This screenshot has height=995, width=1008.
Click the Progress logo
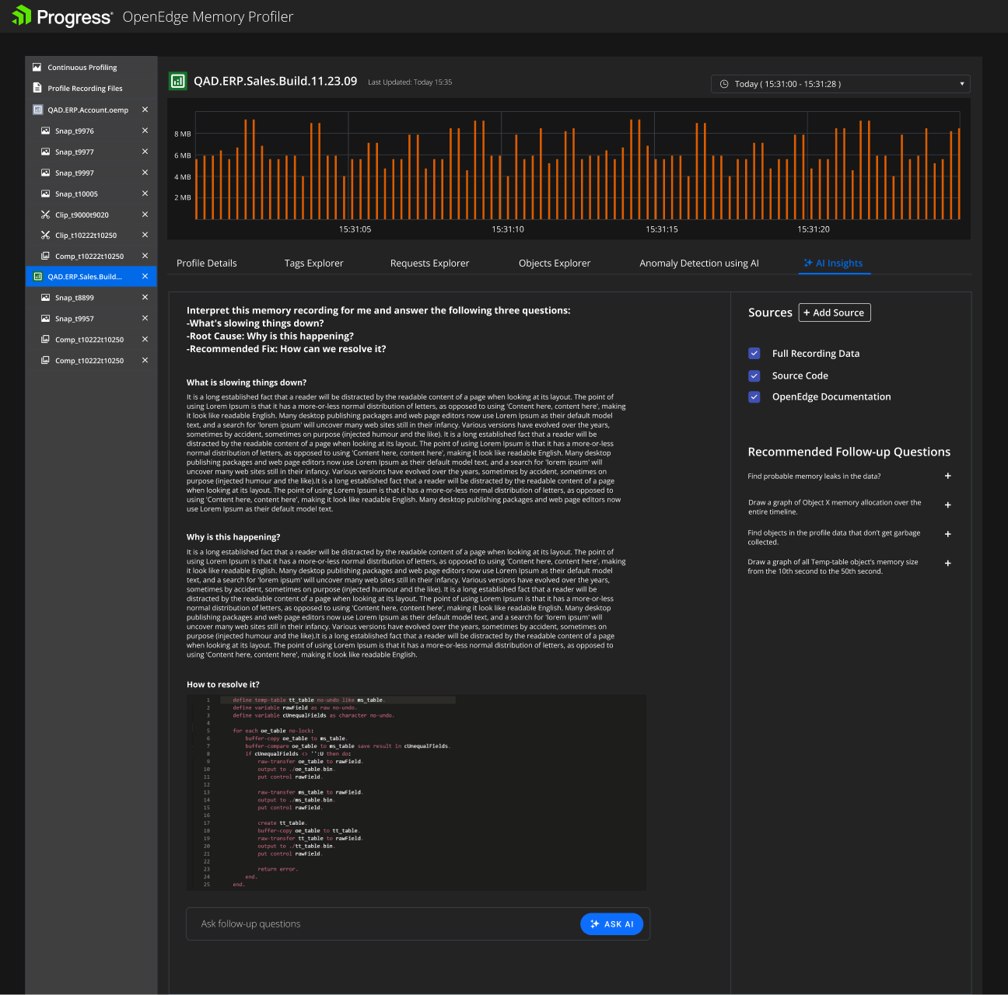click(62, 16)
